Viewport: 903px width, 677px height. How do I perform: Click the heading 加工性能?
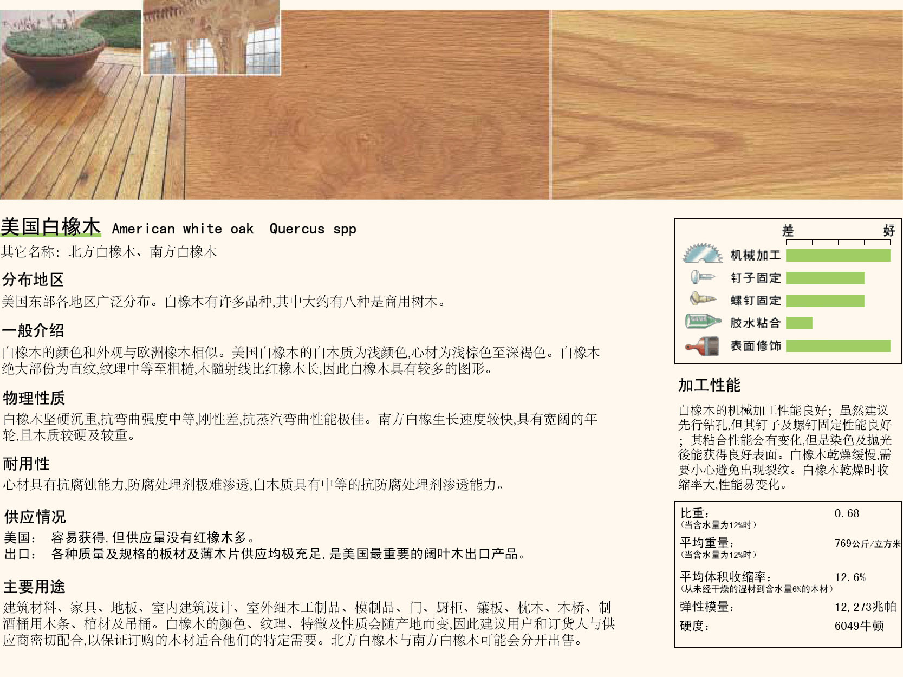pos(709,385)
